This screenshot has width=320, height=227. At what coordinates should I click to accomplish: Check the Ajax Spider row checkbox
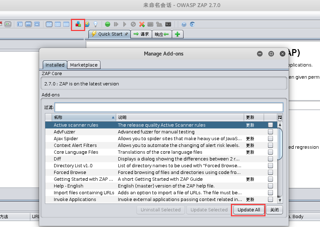(x=270, y=138)
